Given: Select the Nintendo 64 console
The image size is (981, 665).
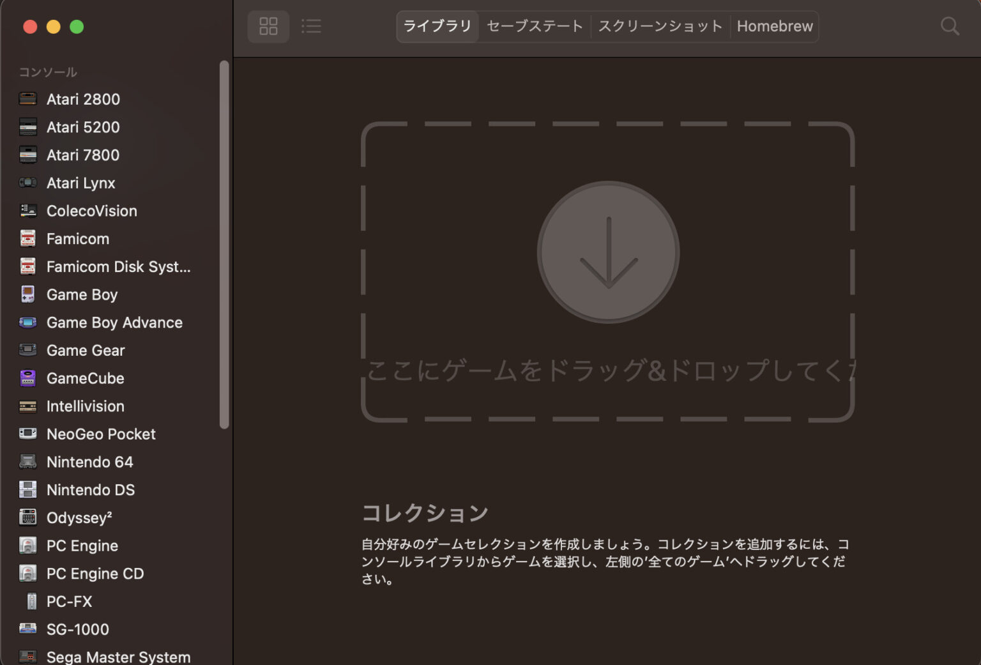Looking at the screenshot, I should tap(89, 462).
